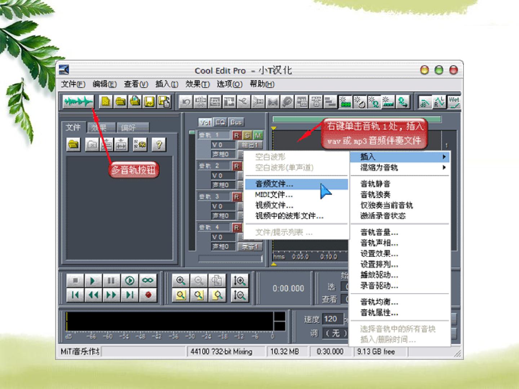Screen dimensions: 519x389
Task: Click the New file icon in toolbar
Action: pos(105,102)
